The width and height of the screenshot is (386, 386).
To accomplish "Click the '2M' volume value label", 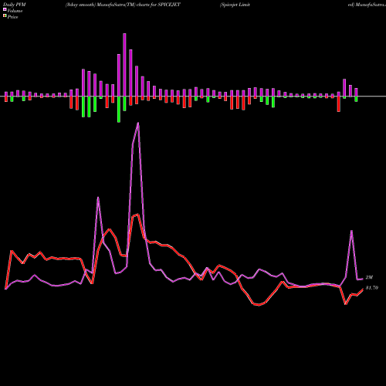I will (369, 277).
